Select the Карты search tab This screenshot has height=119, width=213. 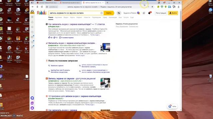72,18
